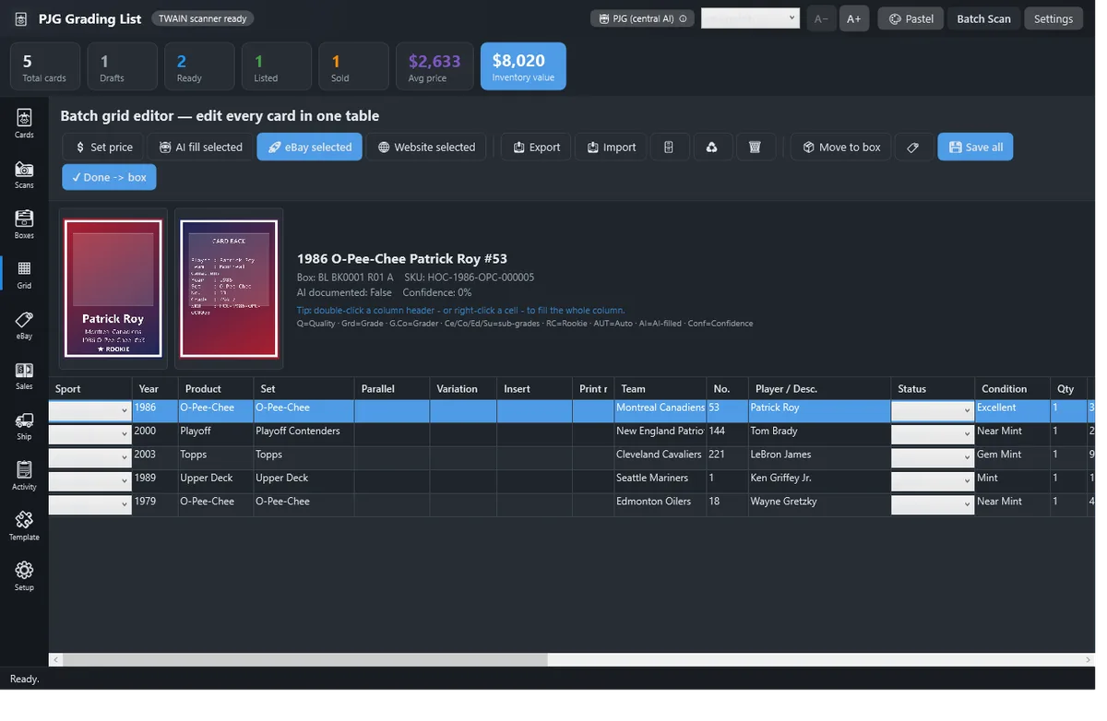Click the price tag toolbar button
The width and height of the screenshot is (1107, 721).
coord(913,147)
